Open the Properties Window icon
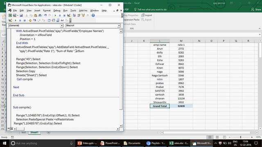 (x=79, y=16)
